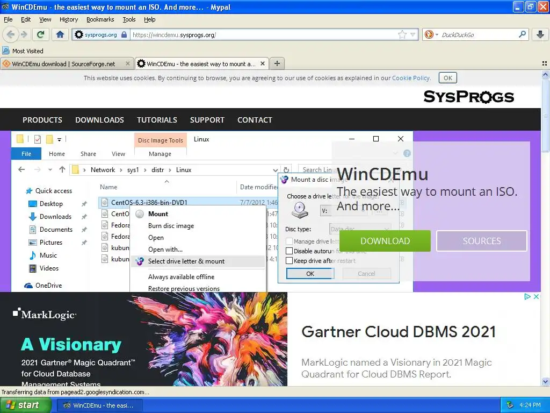Viewport: 550px width, 413px height.
Task: Open the Help menu
Action: 149,19
